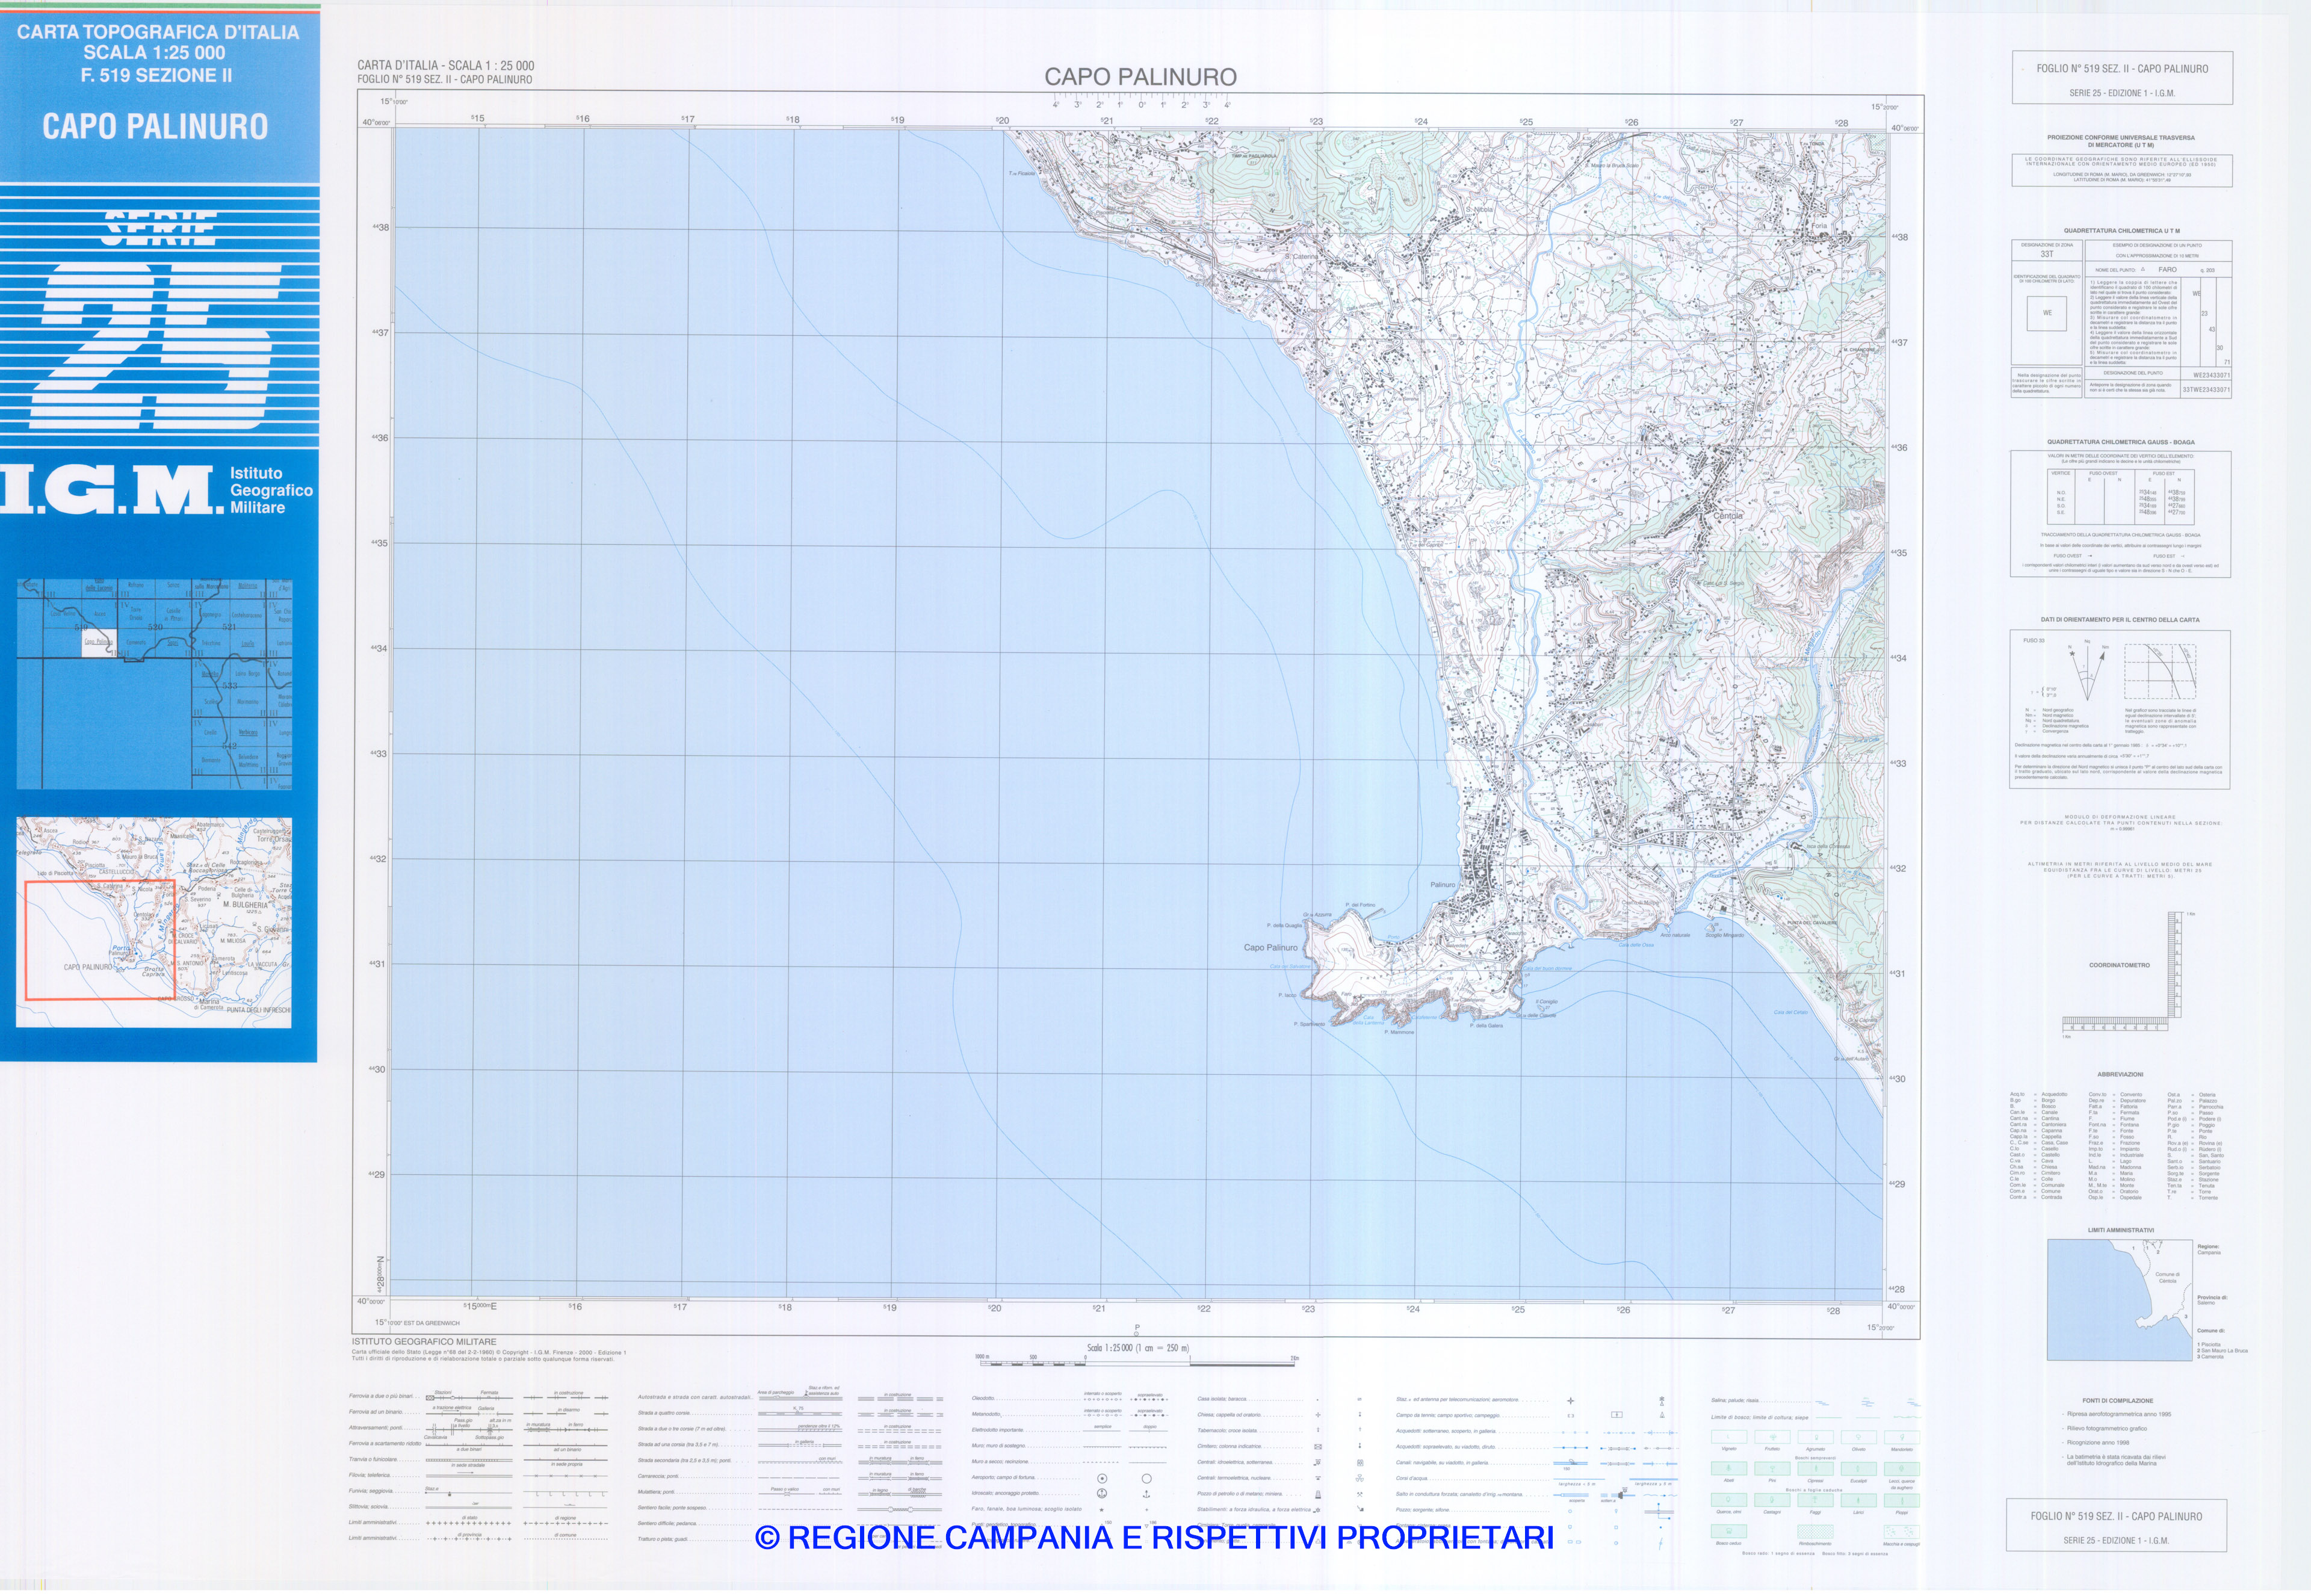Click the ABBREVIAZIONI heading
Viewport: 2311px width, 1596px height.
coord(2121,1074)
